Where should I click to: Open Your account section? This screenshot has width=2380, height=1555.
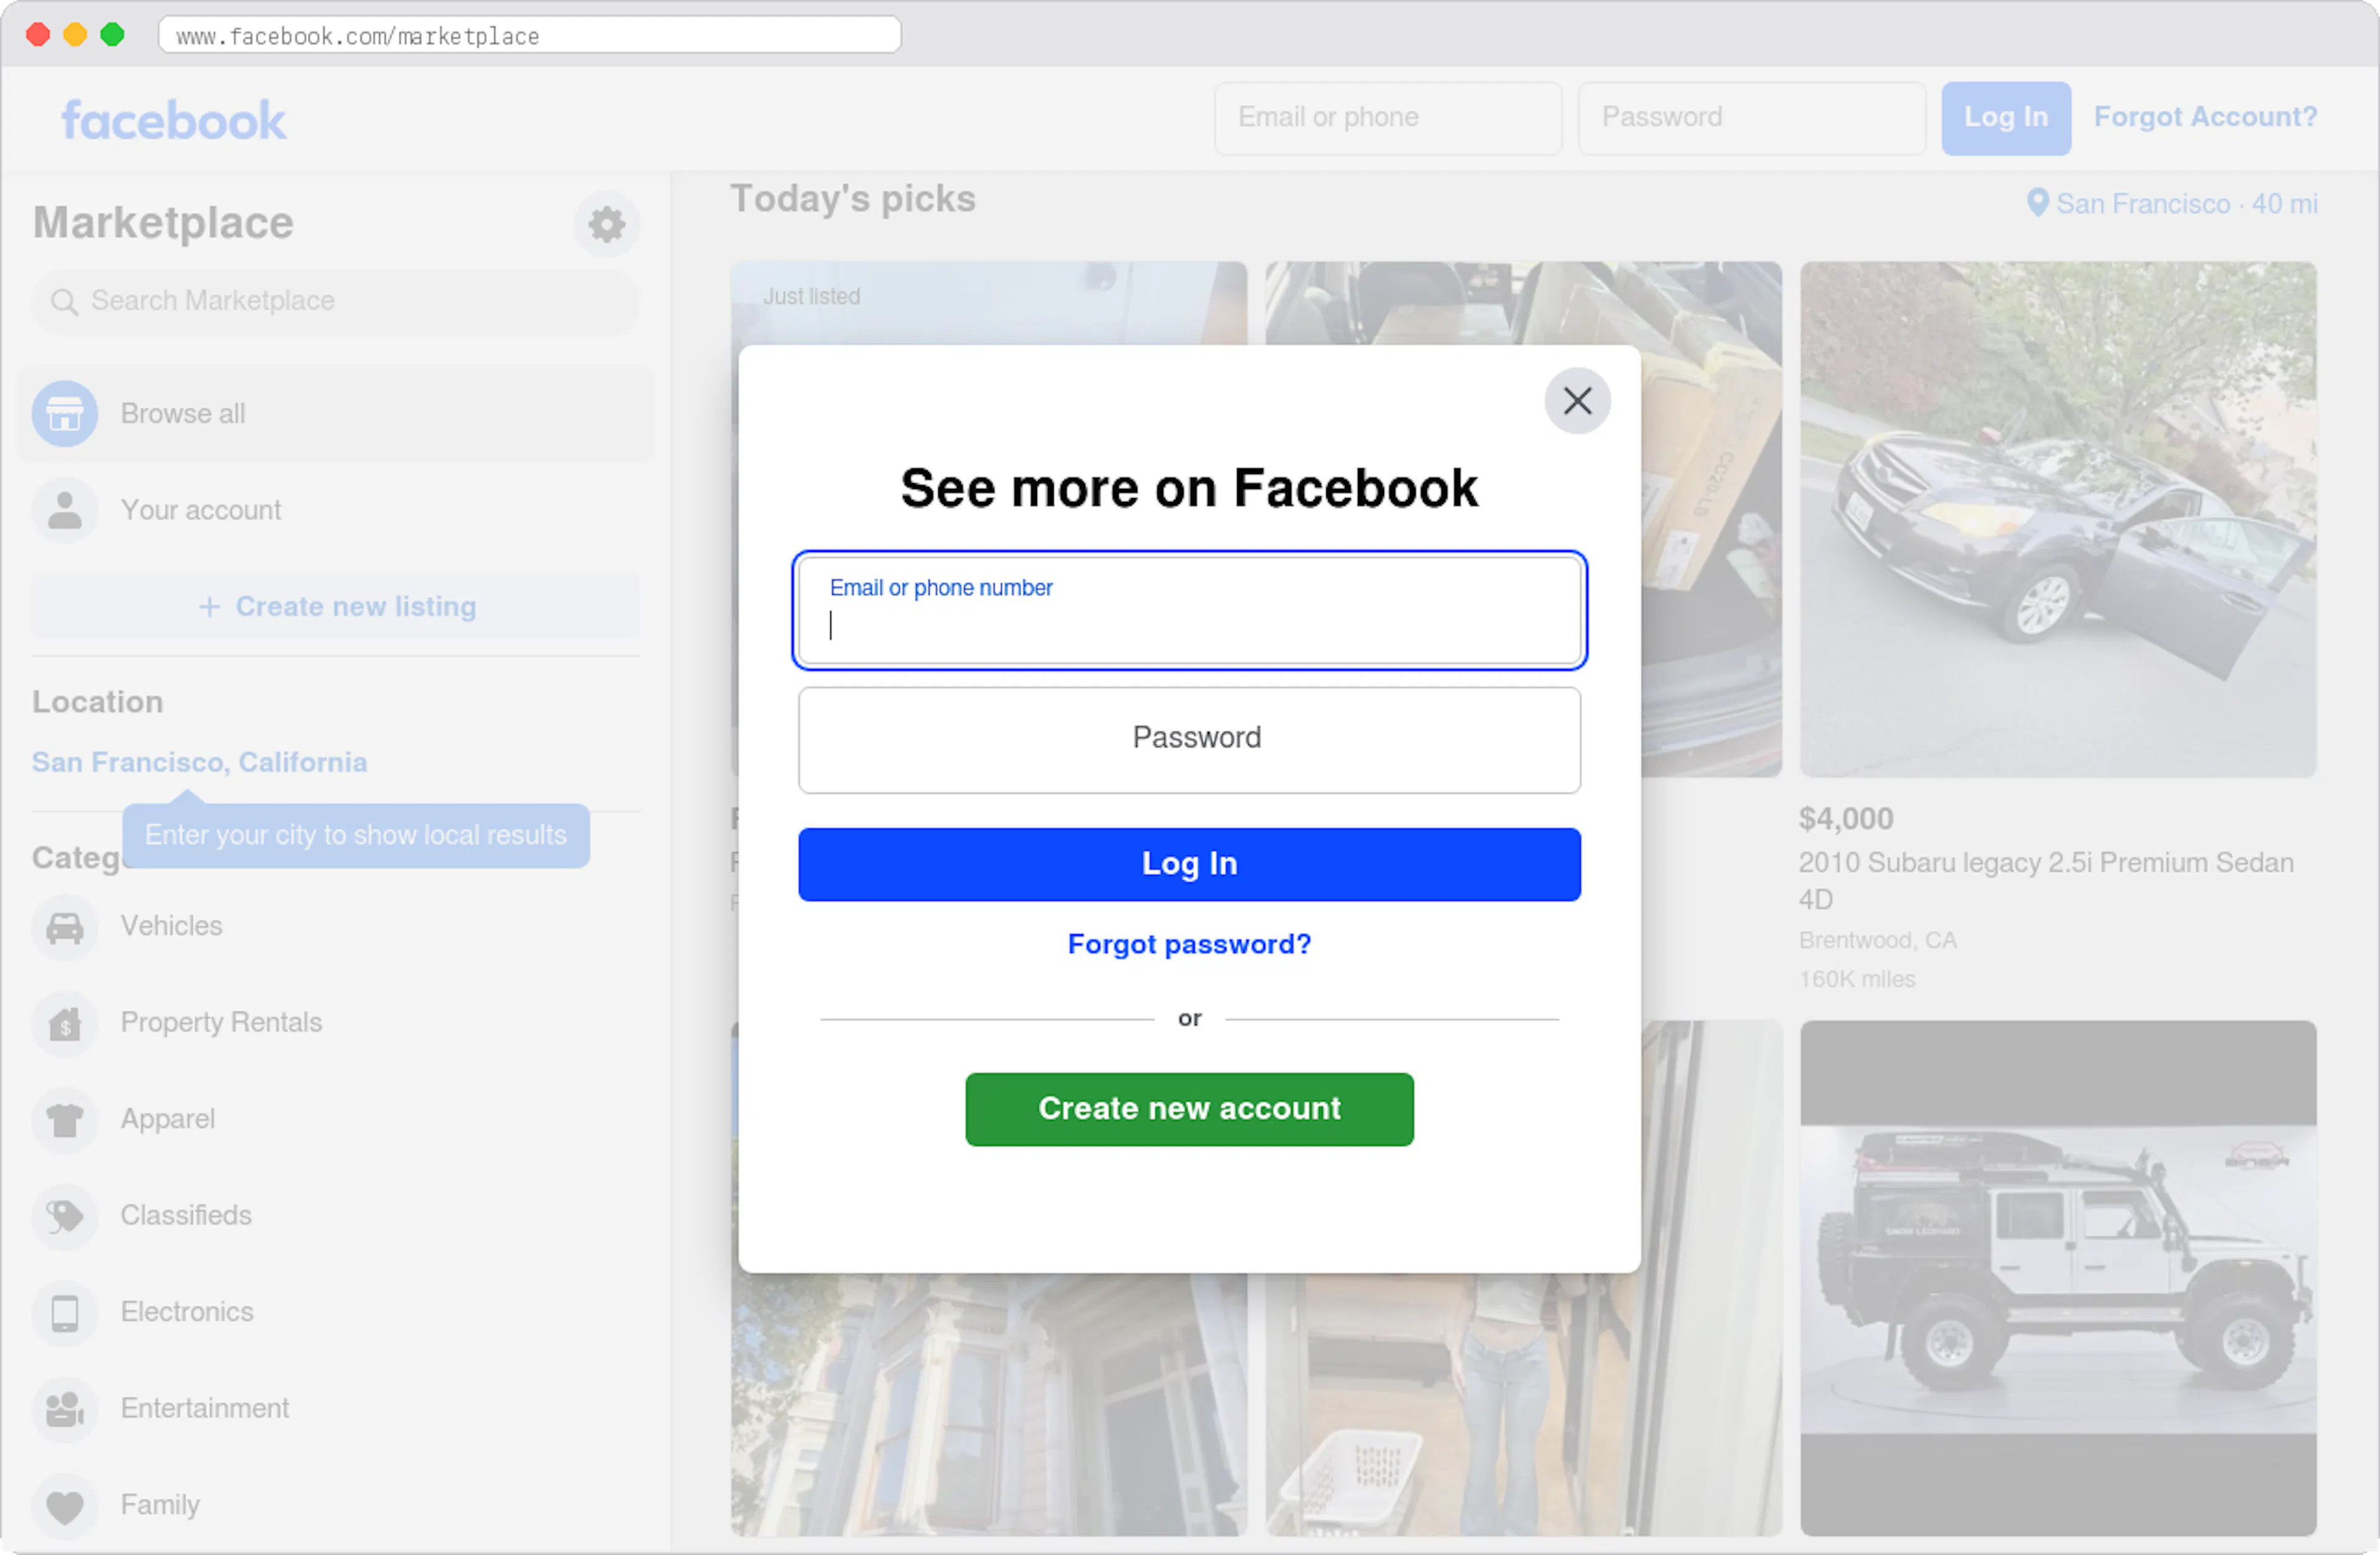[x=201, y=510]
